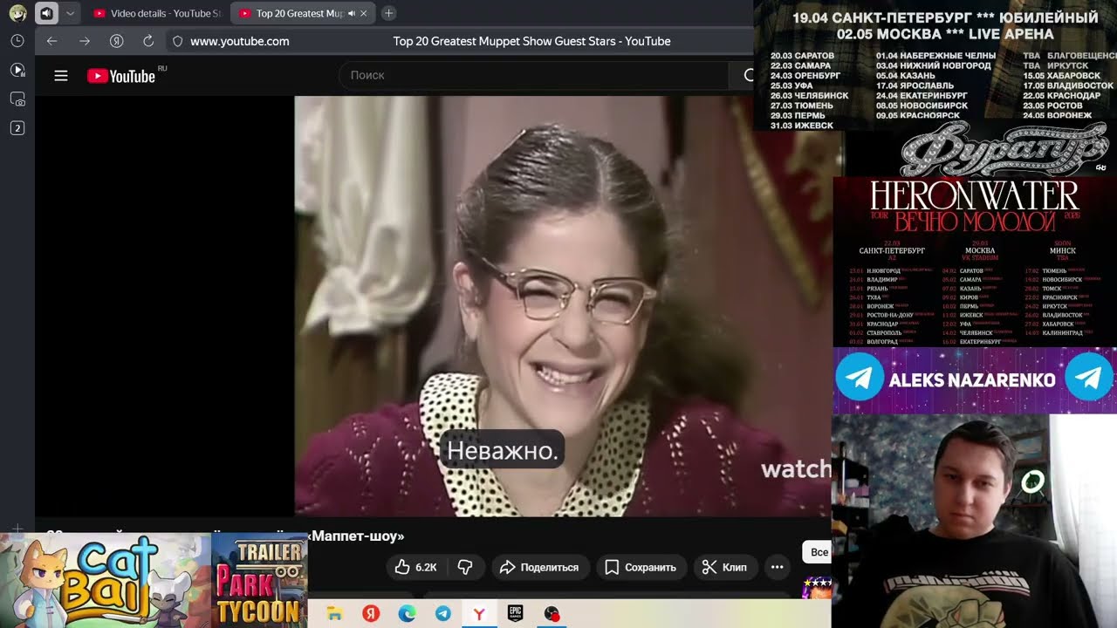
Task: Switch to Video details YouTube Studio tab
Action: tap(158, 13)
